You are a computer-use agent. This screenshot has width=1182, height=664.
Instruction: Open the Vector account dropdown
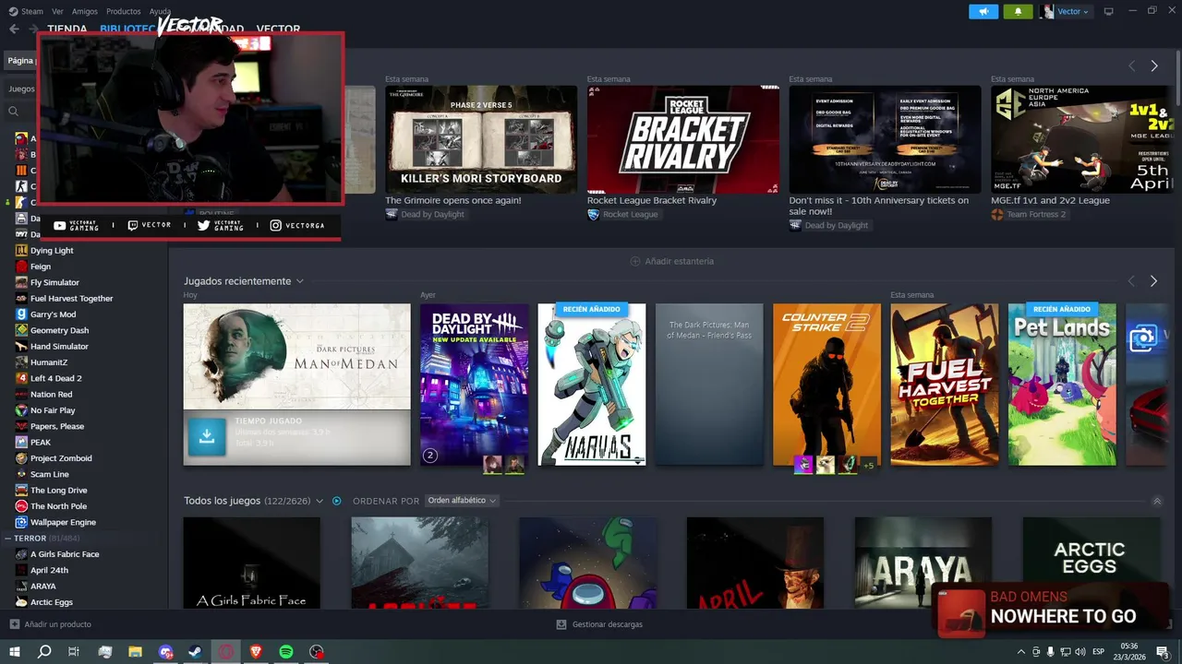coord(1065,11)
